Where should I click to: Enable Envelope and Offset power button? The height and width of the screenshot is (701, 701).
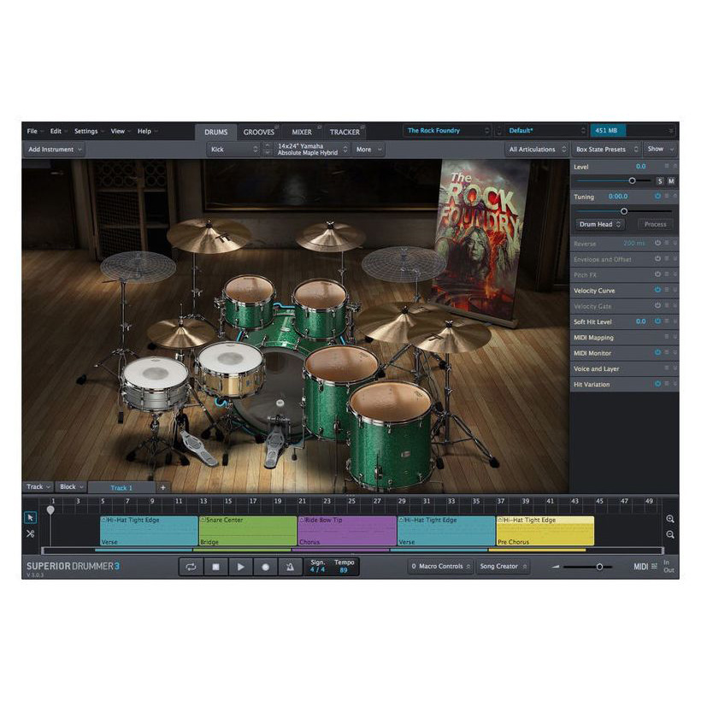point(657,259)
